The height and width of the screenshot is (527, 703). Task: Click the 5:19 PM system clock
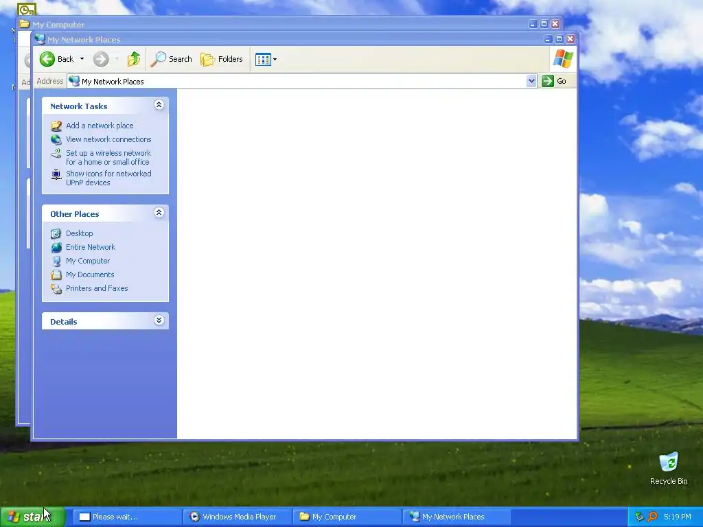tap(678, 517)
